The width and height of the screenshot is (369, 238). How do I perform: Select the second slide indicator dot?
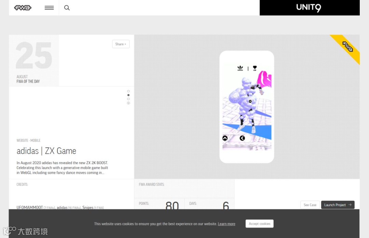(128, 95)
